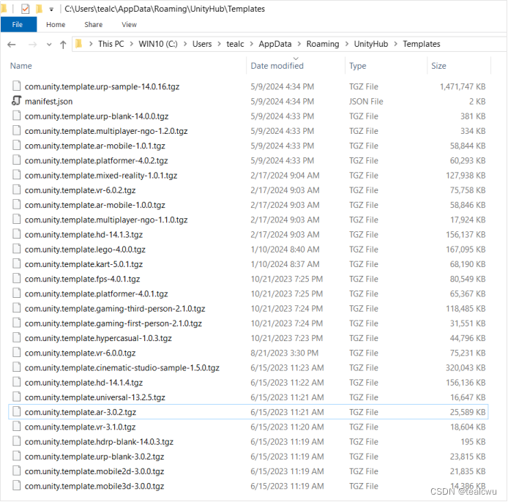Select com.unity.template.vr-3.1.0.tgz file name
This screenshot has width=508, height=502.
(x=80, y=427)
